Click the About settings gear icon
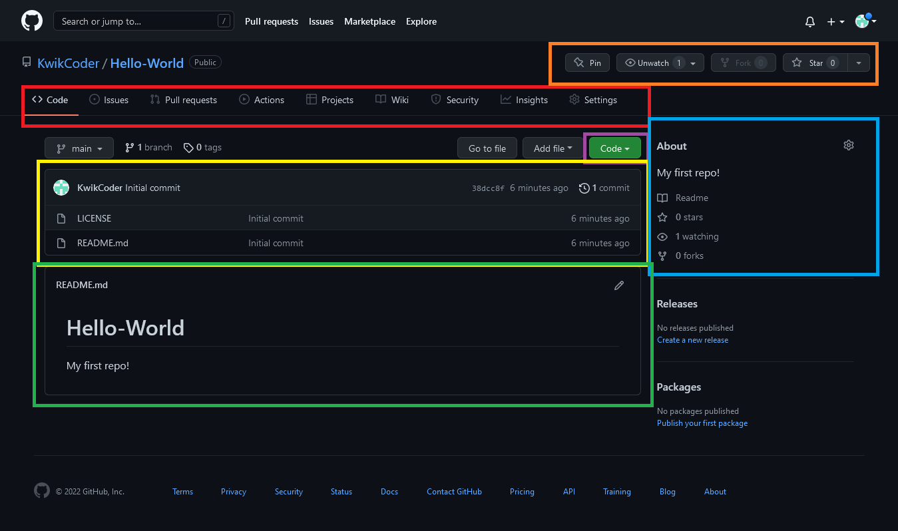898x531 pixels. (x=849, y=145)
